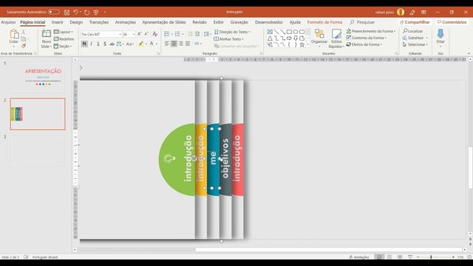Viewport: 473px width, 266px height.
Task: Switch to Animações tab
Action: pyautogui.click(x=126, y=22)
